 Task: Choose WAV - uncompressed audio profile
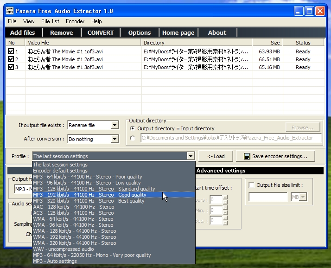114,249
